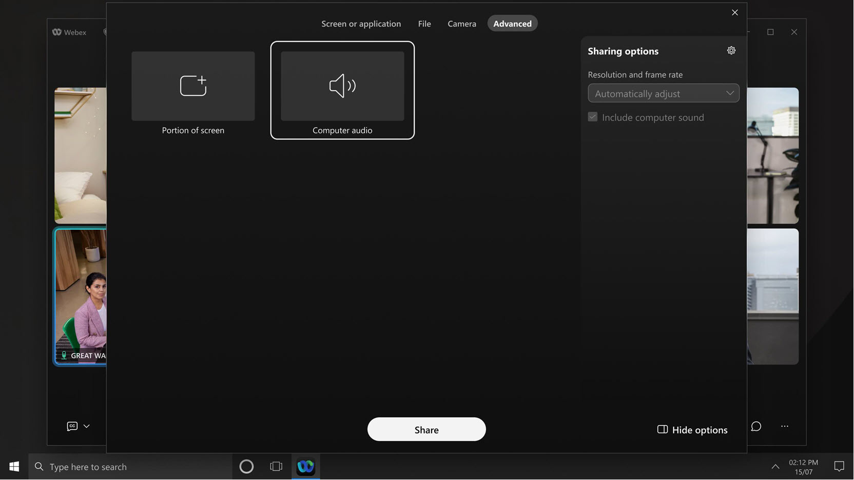Open the Sharing options settings gear
854x480 pixels.
(x=731, y=50)
